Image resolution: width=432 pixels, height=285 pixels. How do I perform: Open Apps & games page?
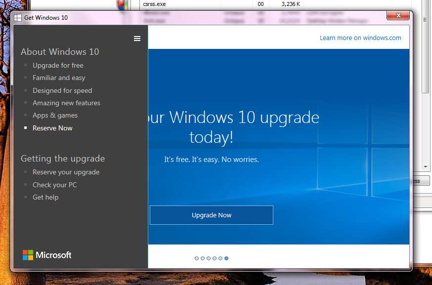(x=55, y=116)
